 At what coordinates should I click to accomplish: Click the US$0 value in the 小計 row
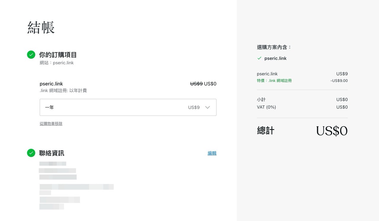point(342,100)
